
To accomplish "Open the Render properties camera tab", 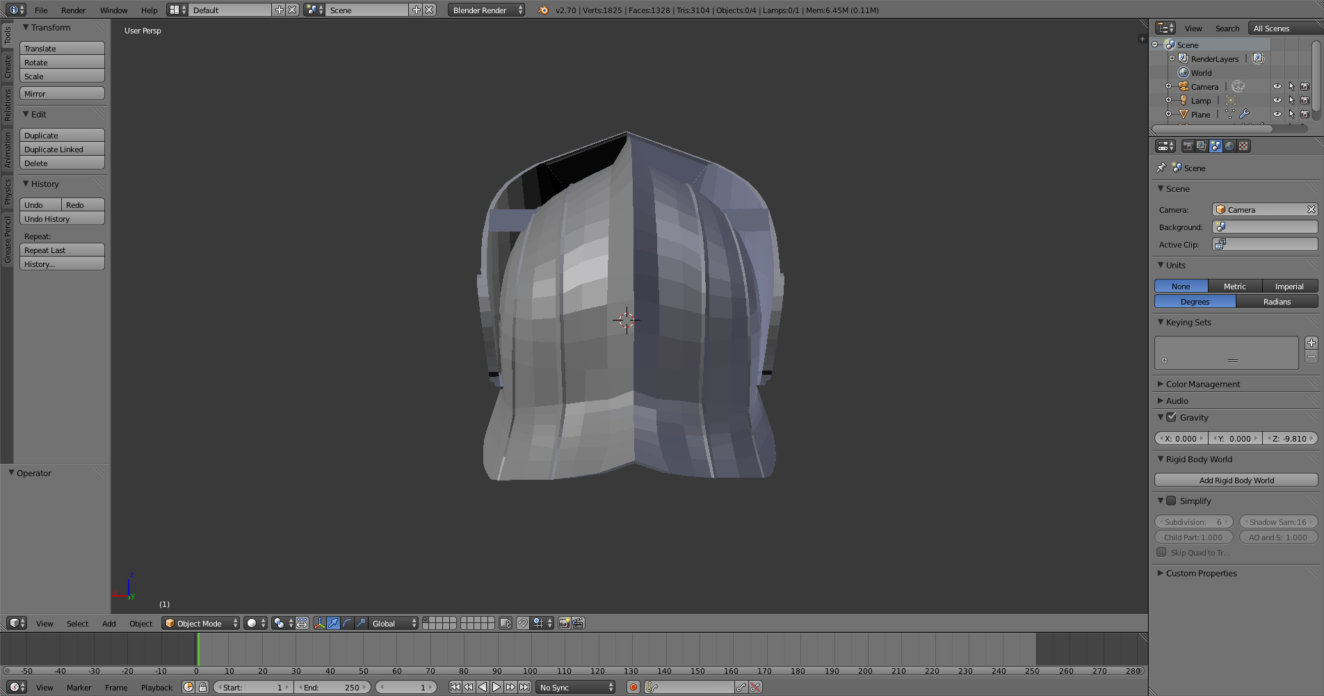I will [1188, 146].
